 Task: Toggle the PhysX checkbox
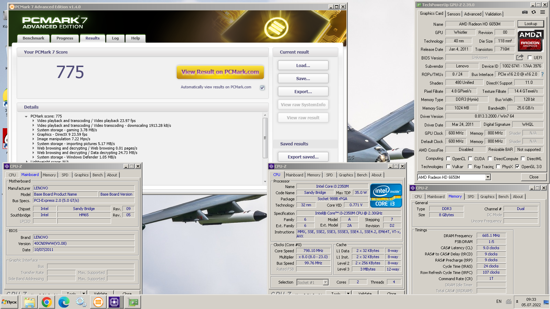pyautogui.click(x=498, y=166)
